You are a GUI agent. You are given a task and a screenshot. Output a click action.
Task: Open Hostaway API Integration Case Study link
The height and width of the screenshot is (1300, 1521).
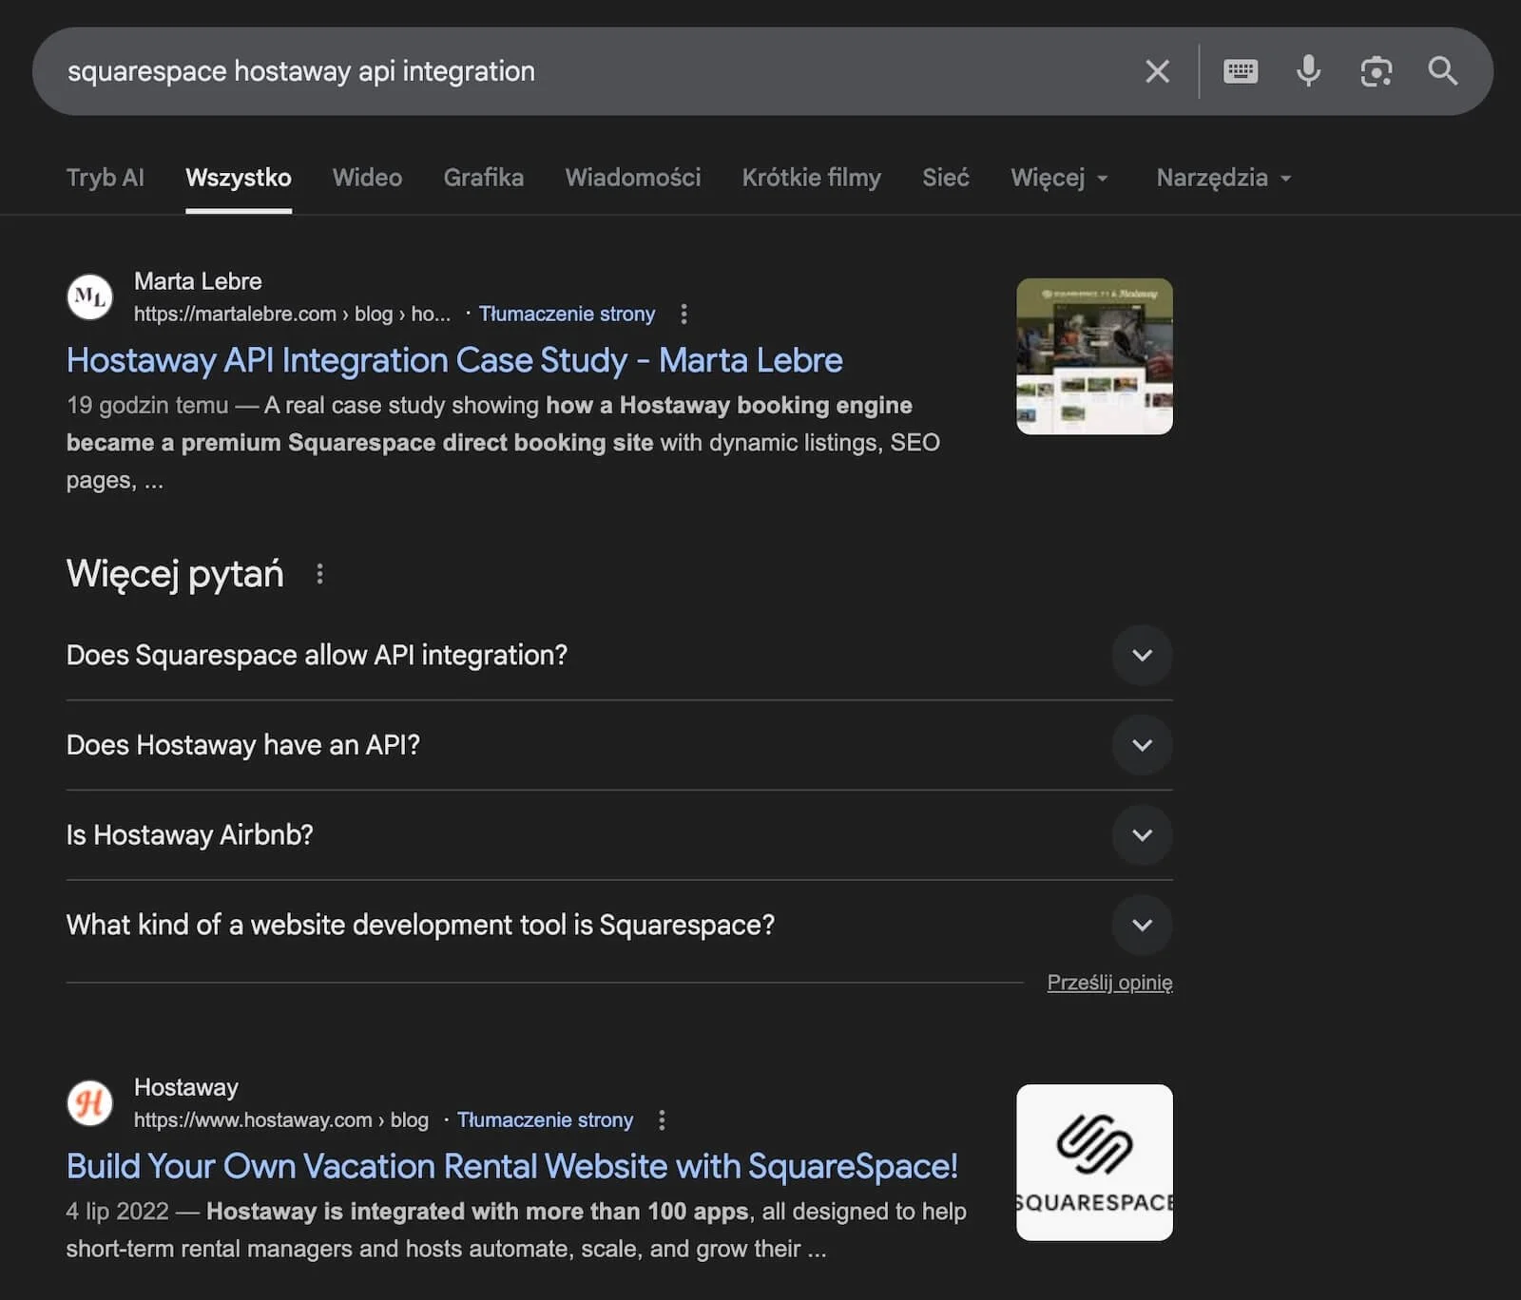tap(454, 360)
